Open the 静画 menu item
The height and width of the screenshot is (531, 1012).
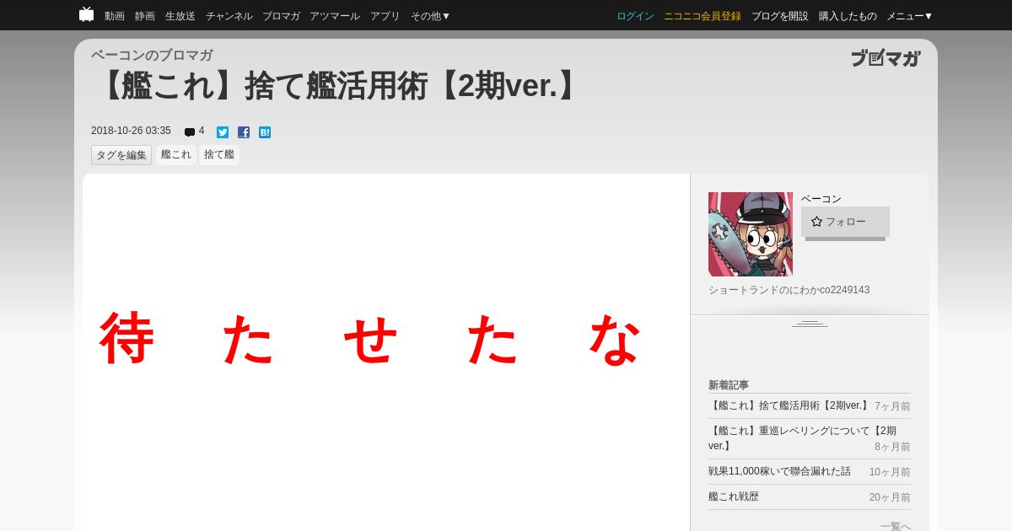click(145, 16)
